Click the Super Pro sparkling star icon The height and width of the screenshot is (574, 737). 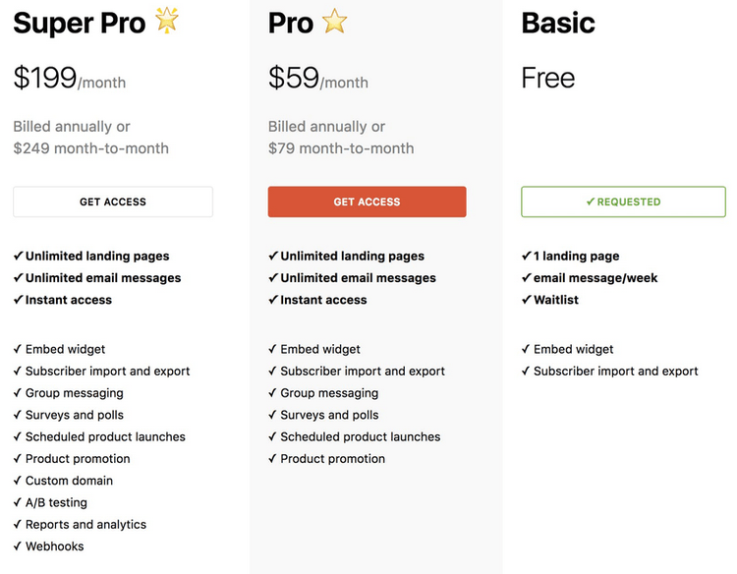(x=166, y=20)
